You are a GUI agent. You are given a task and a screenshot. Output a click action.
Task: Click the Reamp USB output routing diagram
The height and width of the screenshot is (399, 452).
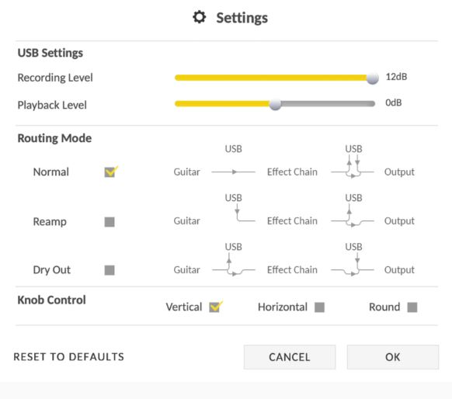(x=353, y=216)
